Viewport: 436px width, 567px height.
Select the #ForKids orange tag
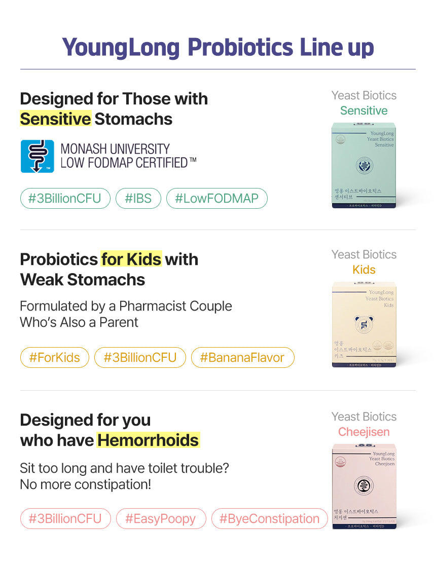tap(55, 357)
